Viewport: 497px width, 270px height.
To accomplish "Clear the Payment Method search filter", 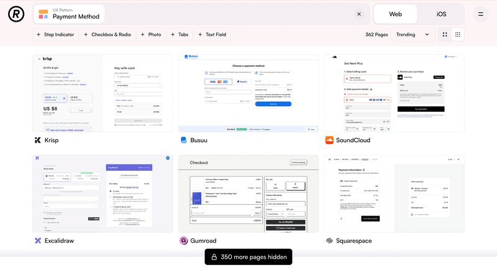I will pyautogui.click(x=358, y=14).
